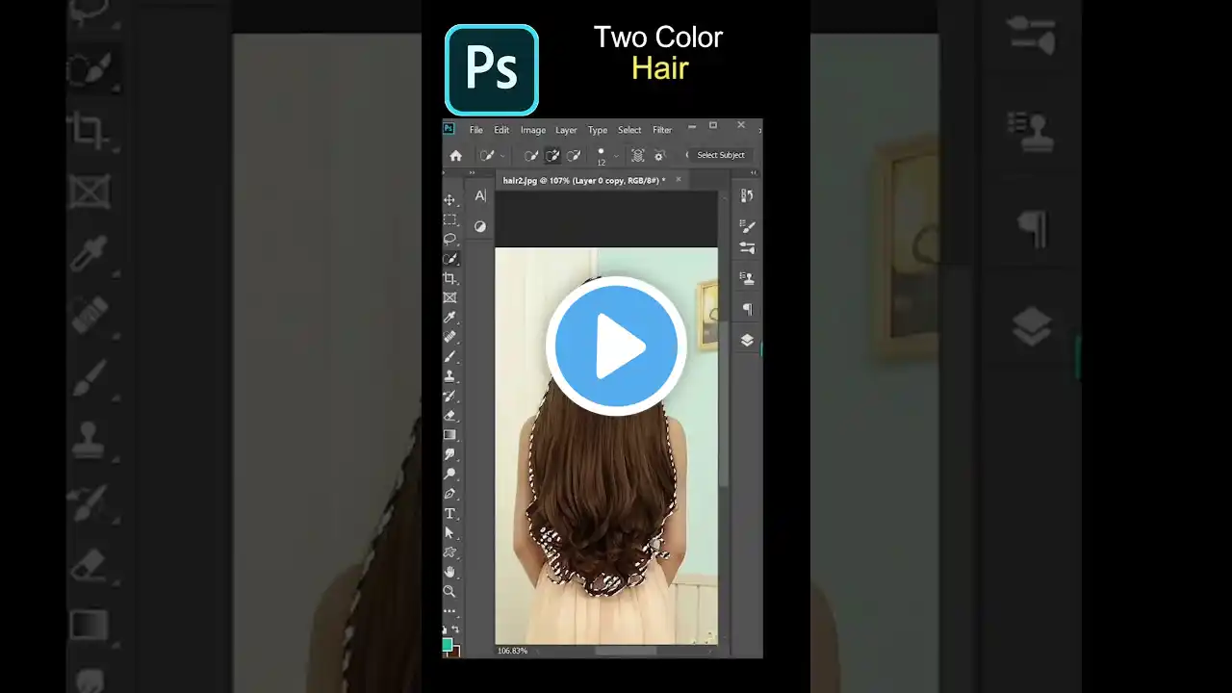Open the Layers panel icon
This screenshot has width=1232, height=693.
coord(747,340)
